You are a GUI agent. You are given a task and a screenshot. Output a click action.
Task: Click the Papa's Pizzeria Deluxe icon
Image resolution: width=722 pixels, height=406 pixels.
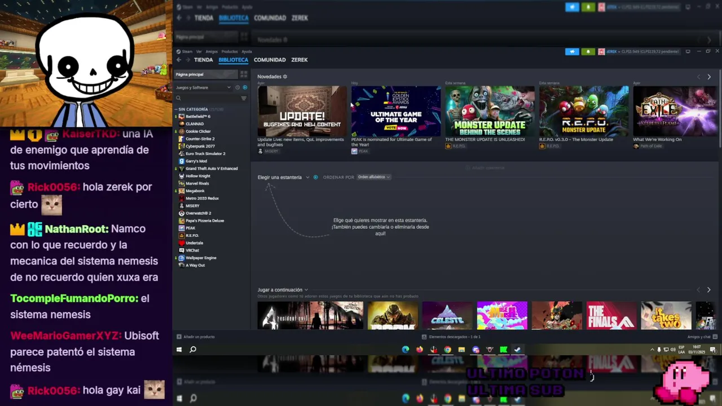(x=181, y=220)
